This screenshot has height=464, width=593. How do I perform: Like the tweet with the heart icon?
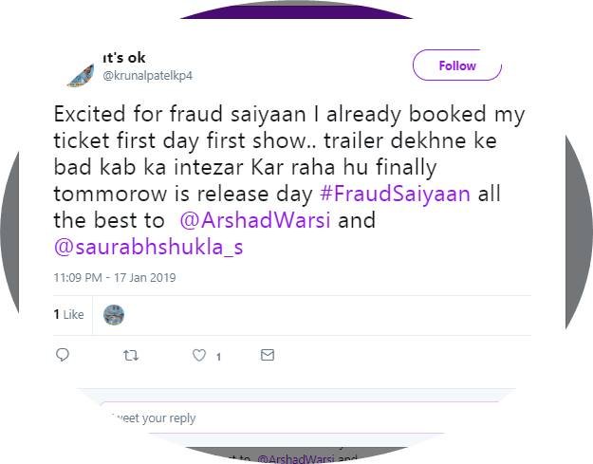[199, 355]
